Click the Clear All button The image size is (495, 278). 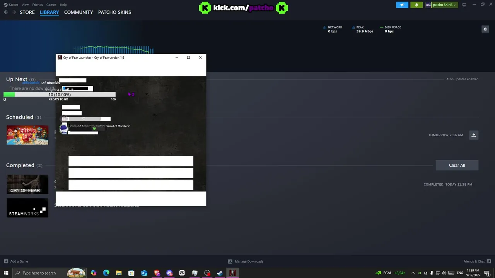pos(457,165)
